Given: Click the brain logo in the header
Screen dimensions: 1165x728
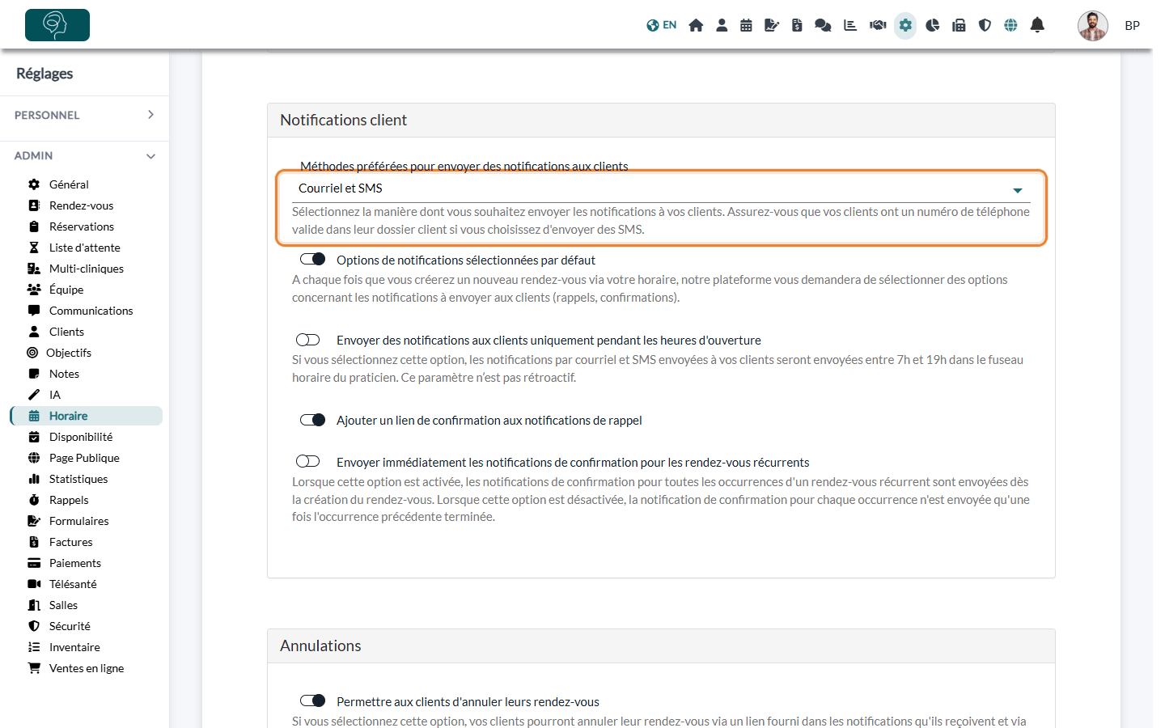Looking at the screenshot, I should point(57,25).
